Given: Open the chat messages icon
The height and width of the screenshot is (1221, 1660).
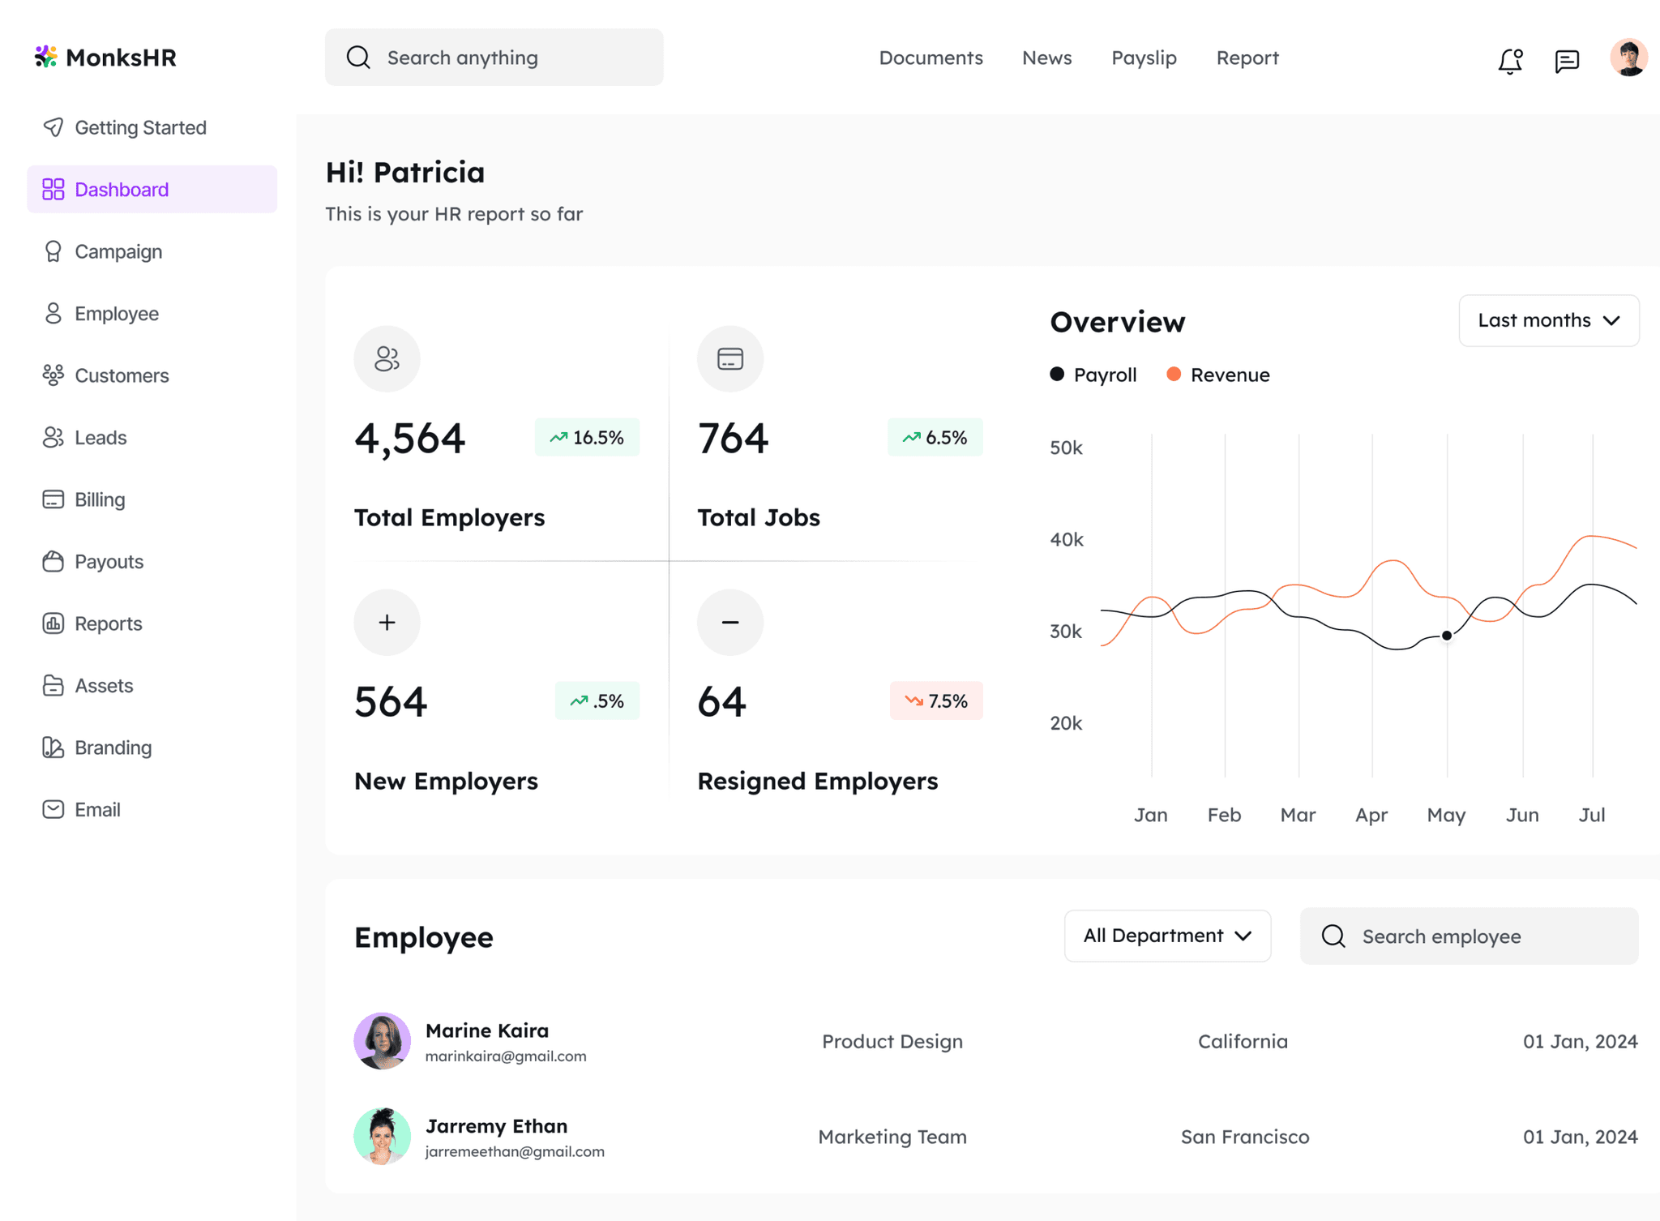Looking at the screenshot, I should (x=1567, y=61).
